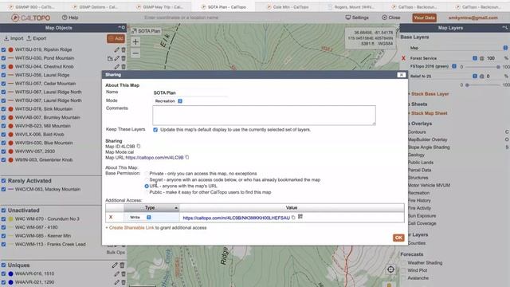Remove Forest Service base layer with red X

point(403,58)
